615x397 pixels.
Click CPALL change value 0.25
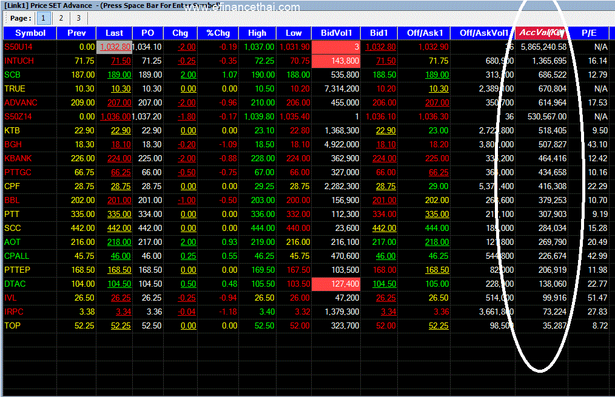pyautogui.click(x=188, y=256)
